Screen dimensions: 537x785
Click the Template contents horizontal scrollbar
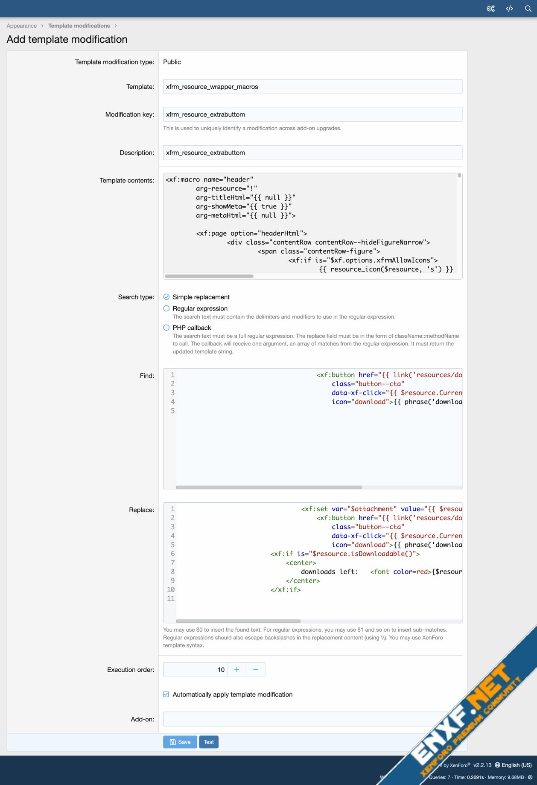pos(209,276)
